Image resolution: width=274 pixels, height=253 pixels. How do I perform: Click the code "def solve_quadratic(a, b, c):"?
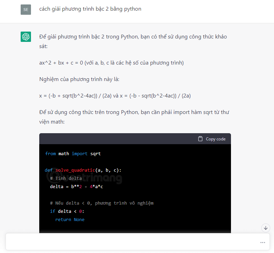tap(83, 170)
